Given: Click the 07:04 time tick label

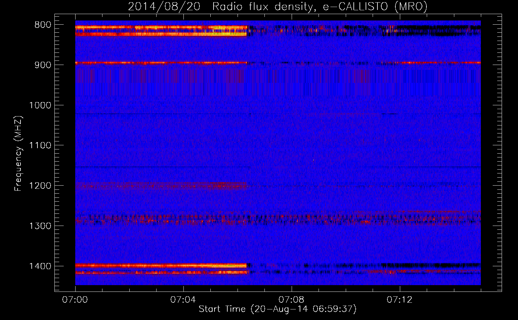Looking at the screenshot, I should click(183, 300).
